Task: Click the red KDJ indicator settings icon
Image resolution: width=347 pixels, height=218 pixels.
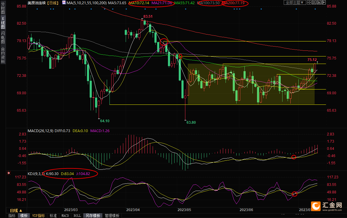Action: coord(9,173)
